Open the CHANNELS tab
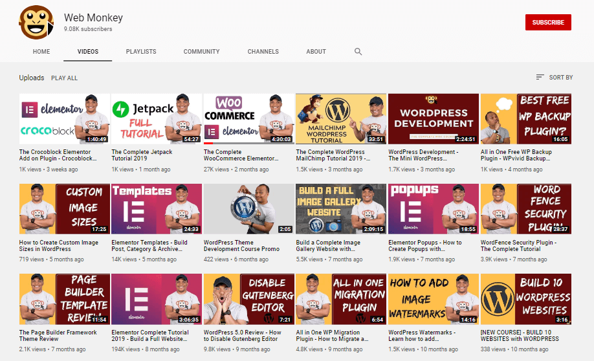 coord(263,52)
